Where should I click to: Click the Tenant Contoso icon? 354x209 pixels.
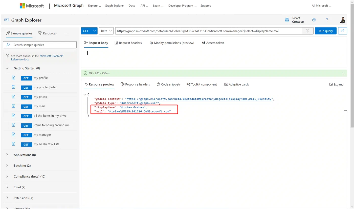pyautogui.click(x=287, y=20)
